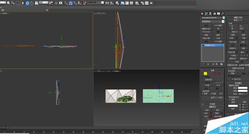Toggle the 3D Snaps icon

point(66,3)
